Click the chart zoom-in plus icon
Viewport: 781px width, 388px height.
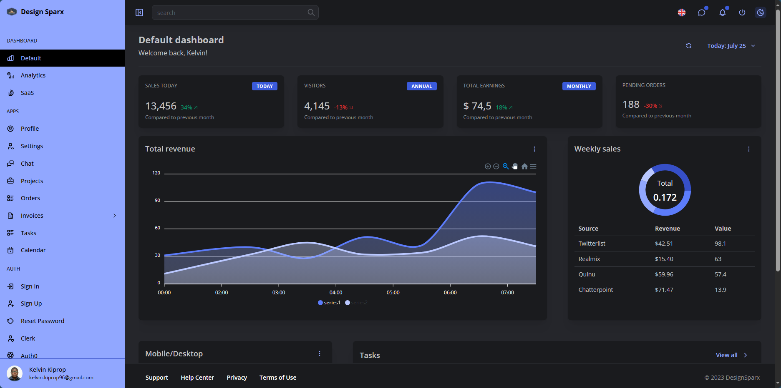tap(487, 167)
